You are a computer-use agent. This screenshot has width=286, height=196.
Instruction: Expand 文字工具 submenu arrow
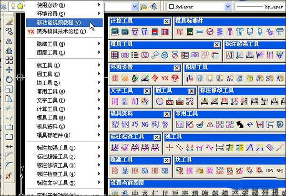click(99, 100)
